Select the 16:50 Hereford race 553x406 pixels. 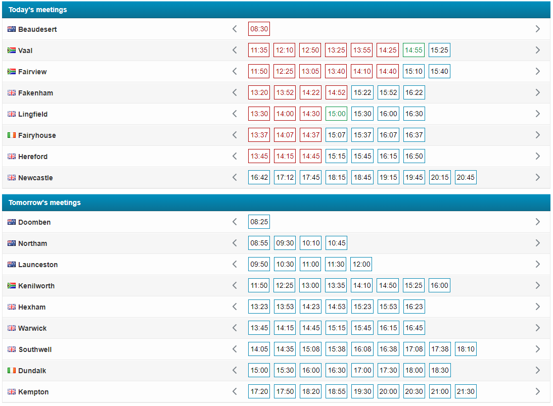coord(413,156)
